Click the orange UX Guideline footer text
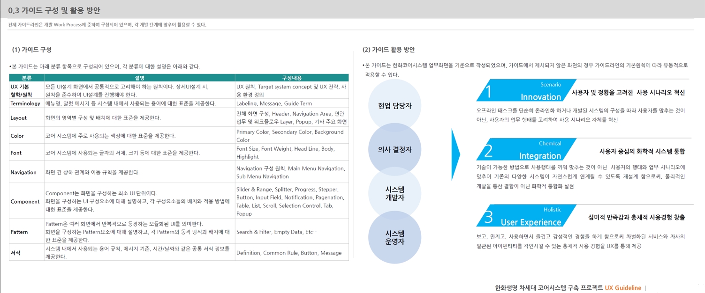 622,288
